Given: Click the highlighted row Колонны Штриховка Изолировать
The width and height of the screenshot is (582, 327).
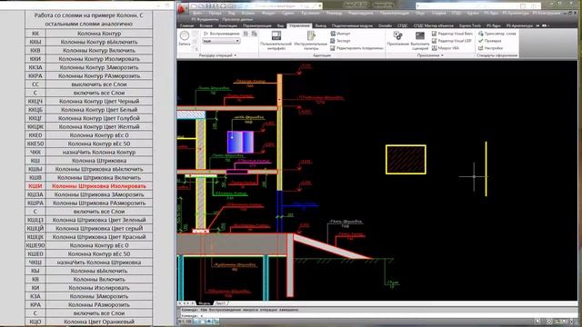Looking at the screenshot, I should [x=99, y=186].
